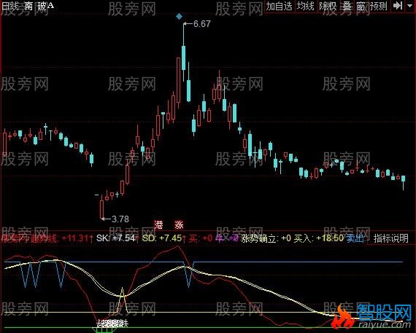This screenshot has width=416, height=333.
Task: Select the 趋势线 +11.31 indicator value
Action: pyautogui.click(x=62, y=238)
